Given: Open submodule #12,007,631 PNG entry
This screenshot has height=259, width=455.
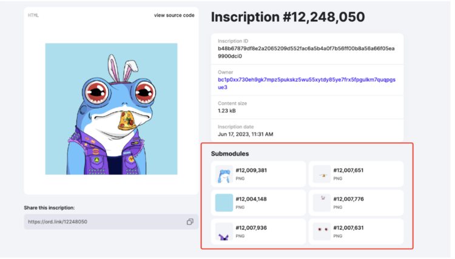Looking at the screenshot, I should point(349,228).
